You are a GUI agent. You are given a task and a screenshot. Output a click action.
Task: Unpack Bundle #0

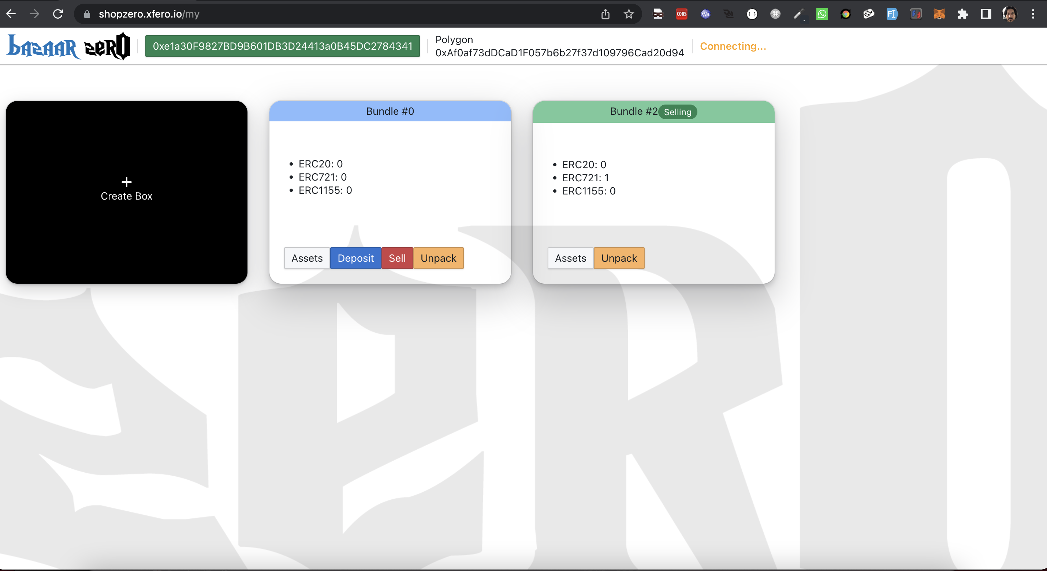coord(438,258)
